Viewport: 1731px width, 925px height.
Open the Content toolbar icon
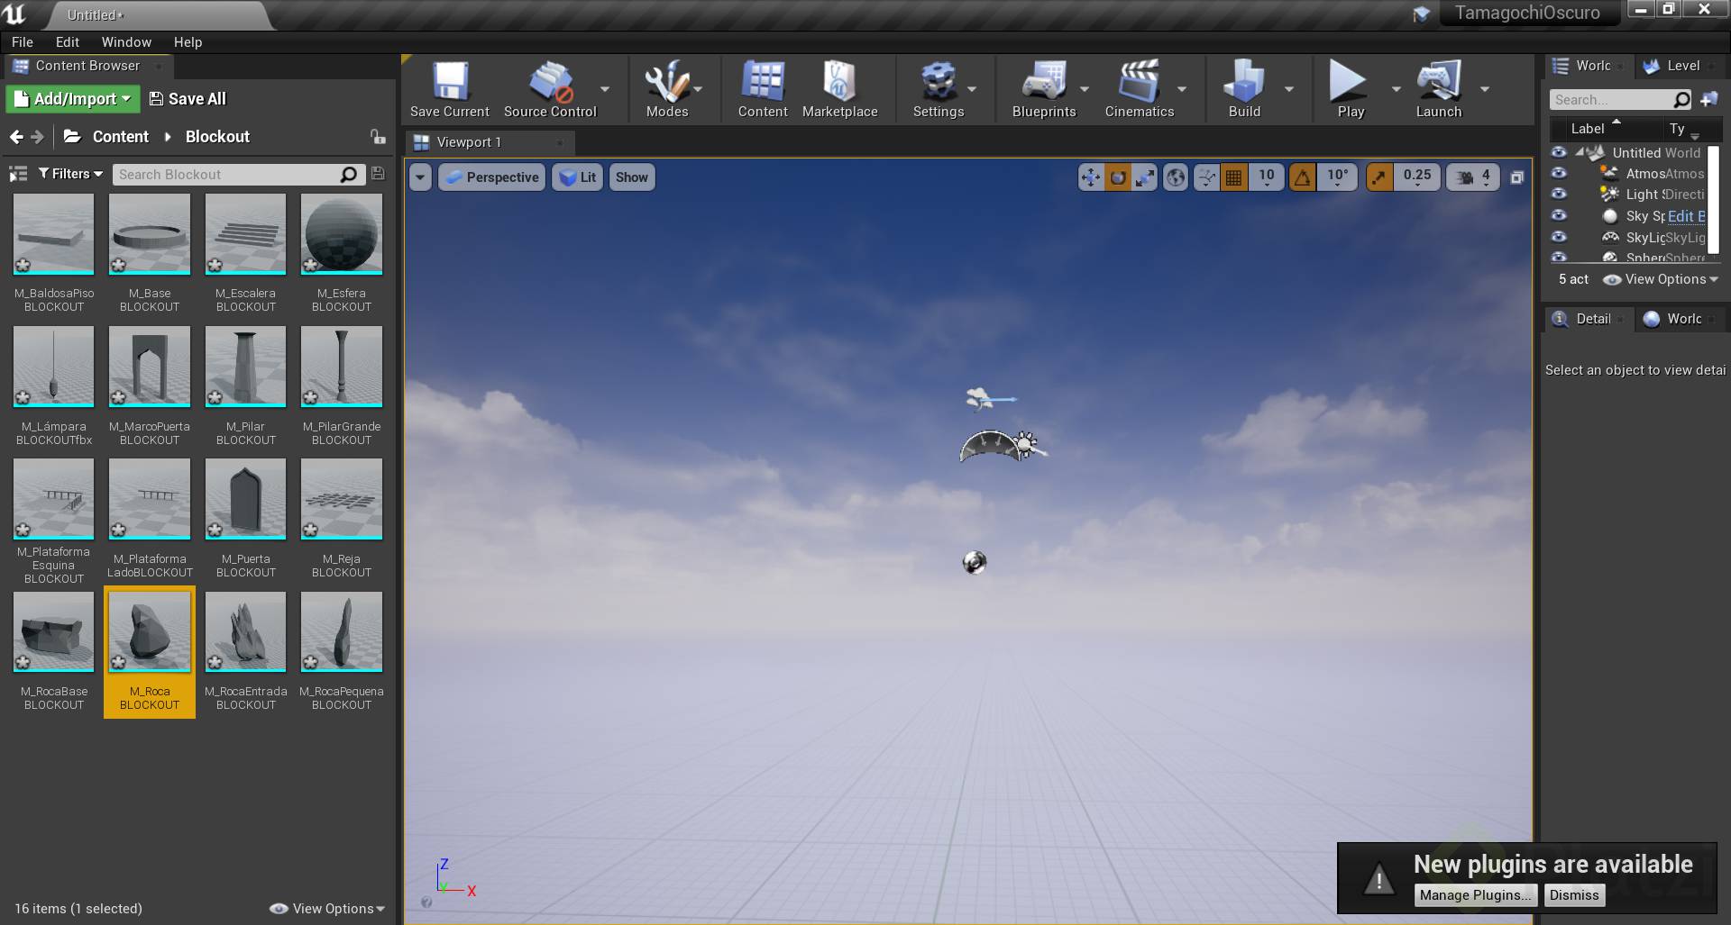[x=763, y=88]
